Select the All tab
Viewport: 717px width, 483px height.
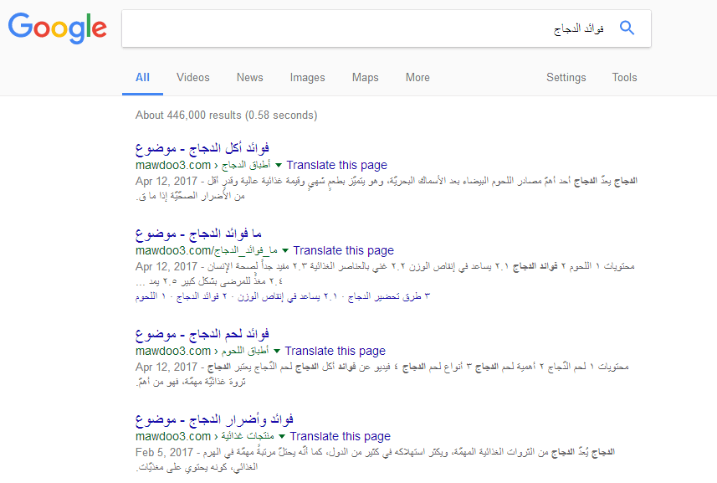point(142,77)
